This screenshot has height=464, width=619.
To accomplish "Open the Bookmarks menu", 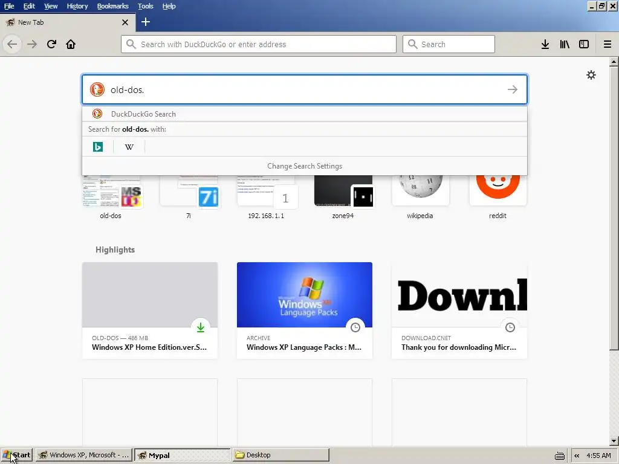I will pyautogui.click(x=112, y=6).
